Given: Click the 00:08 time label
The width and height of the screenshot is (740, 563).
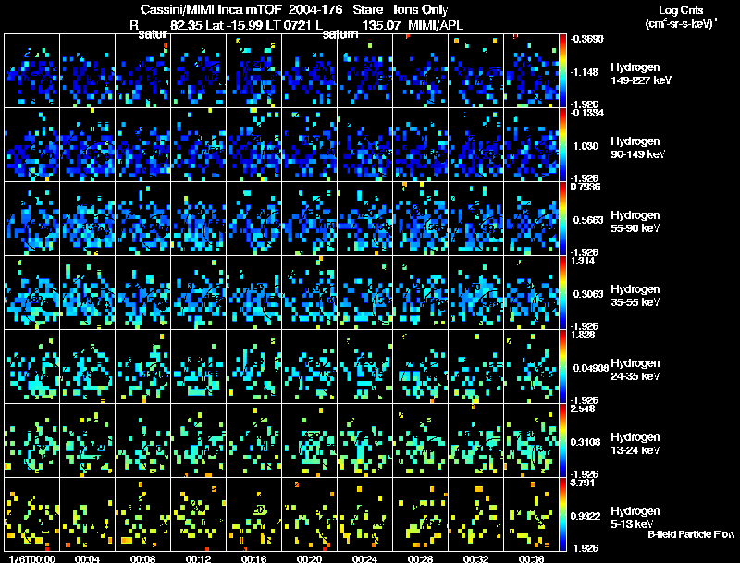Looking at the screenshot, I should pyautogui.click(x=143, y=559).
